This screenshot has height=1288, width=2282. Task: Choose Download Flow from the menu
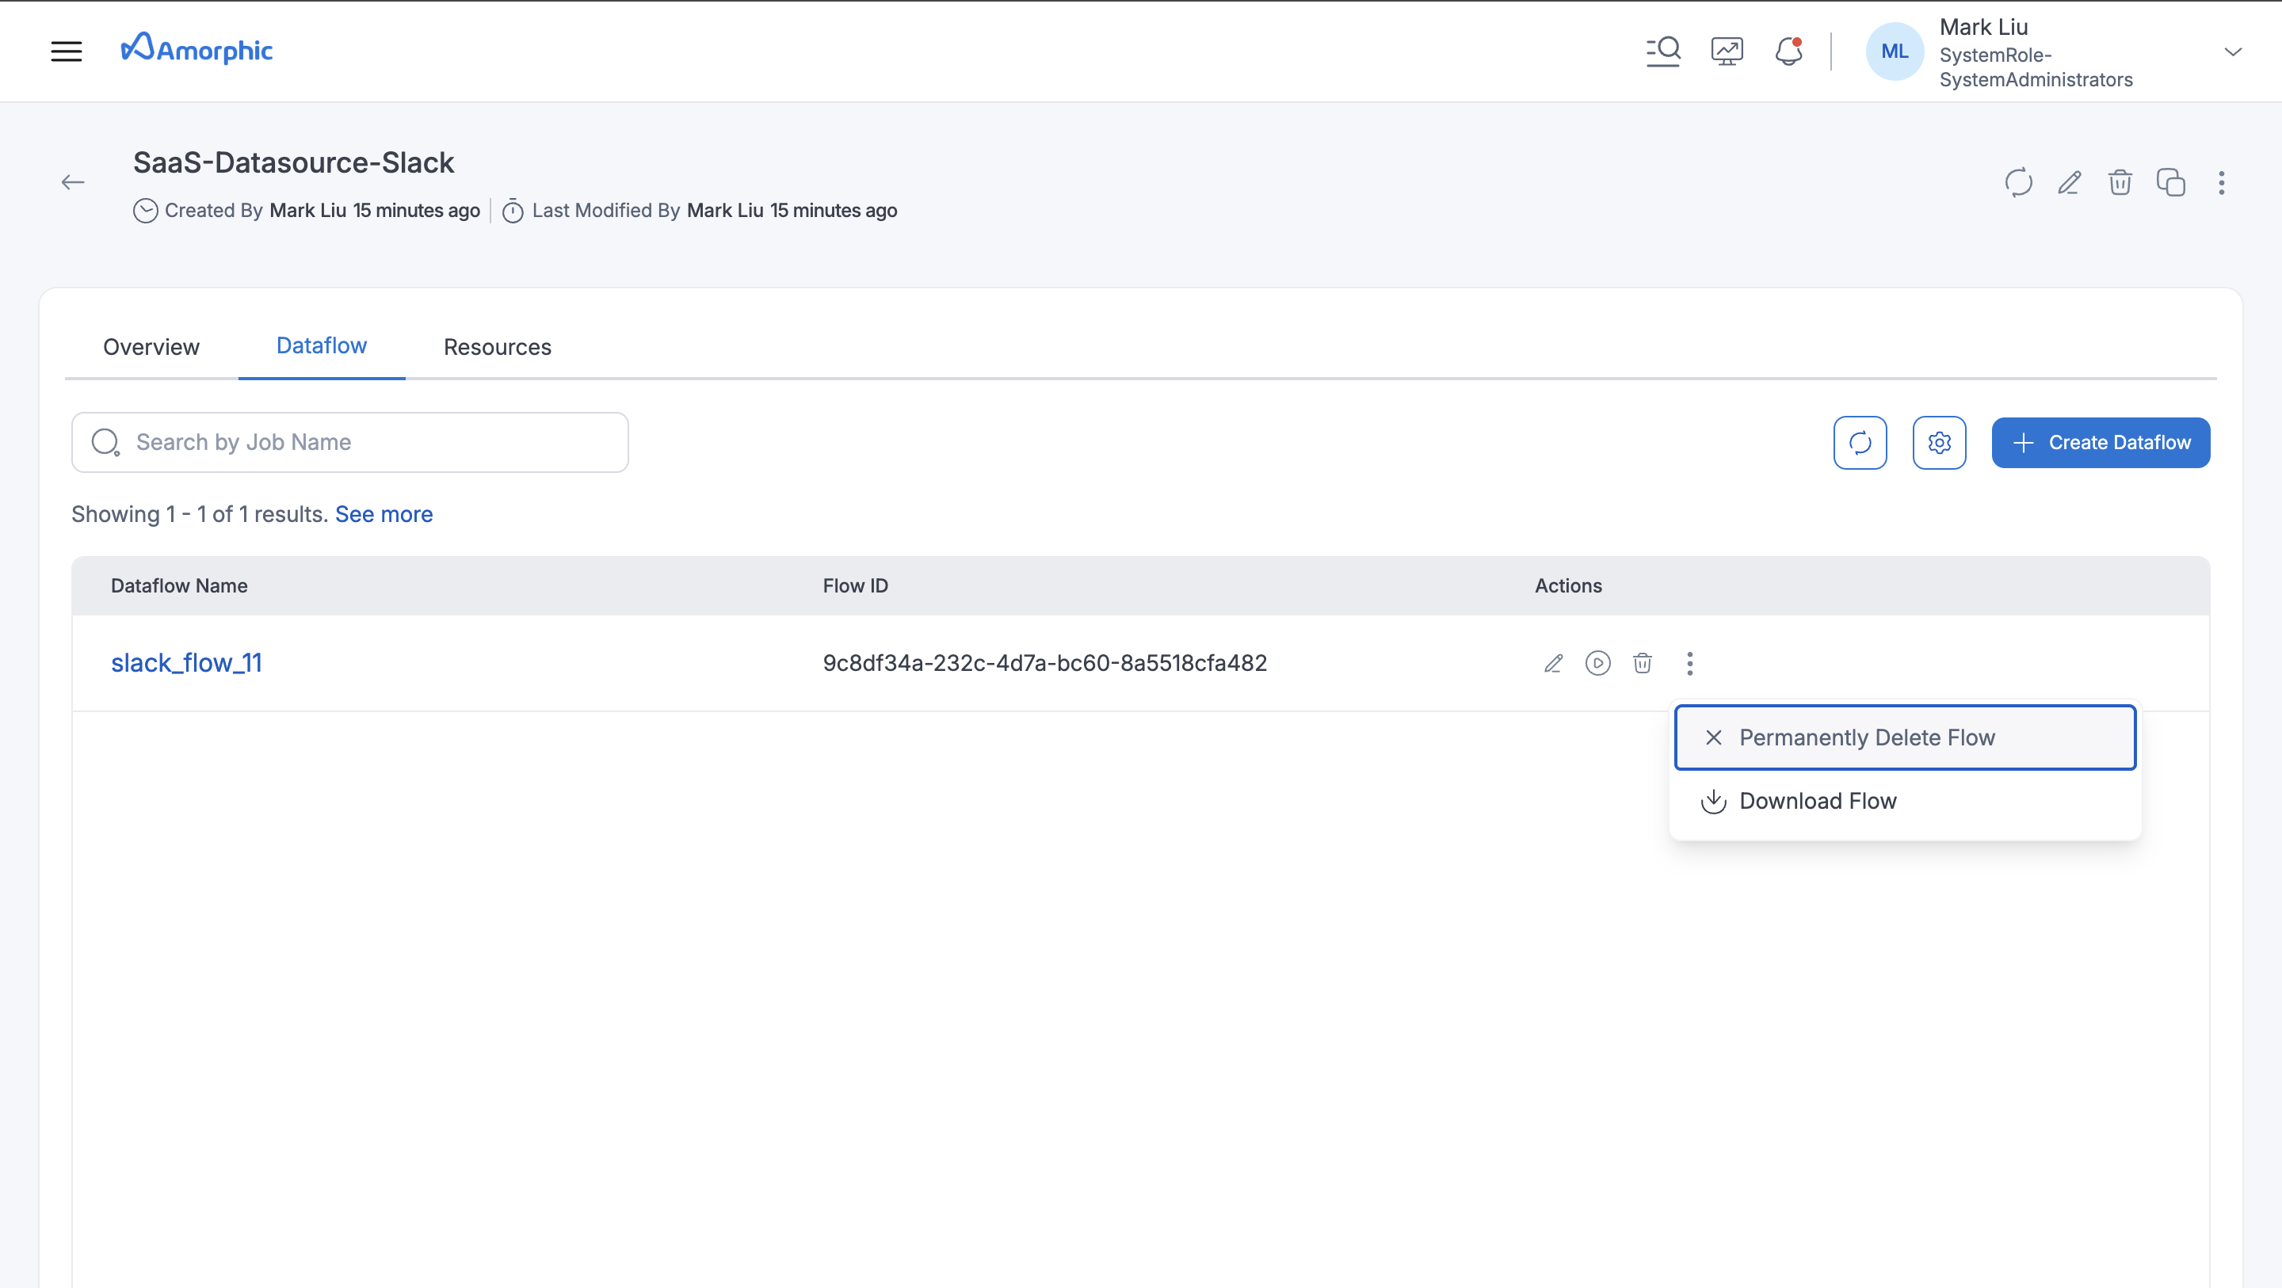click(x=1817, y=801)
